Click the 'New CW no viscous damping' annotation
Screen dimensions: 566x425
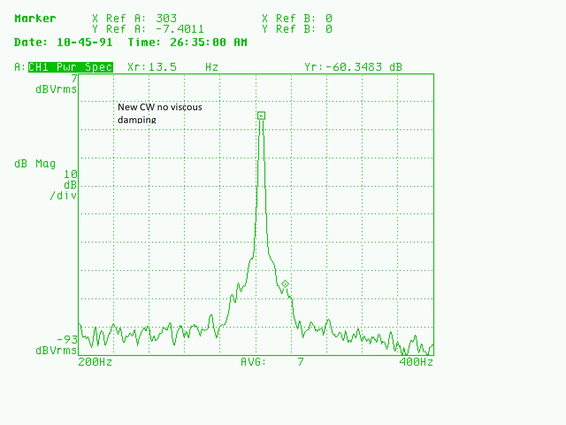tap(160, 113)
